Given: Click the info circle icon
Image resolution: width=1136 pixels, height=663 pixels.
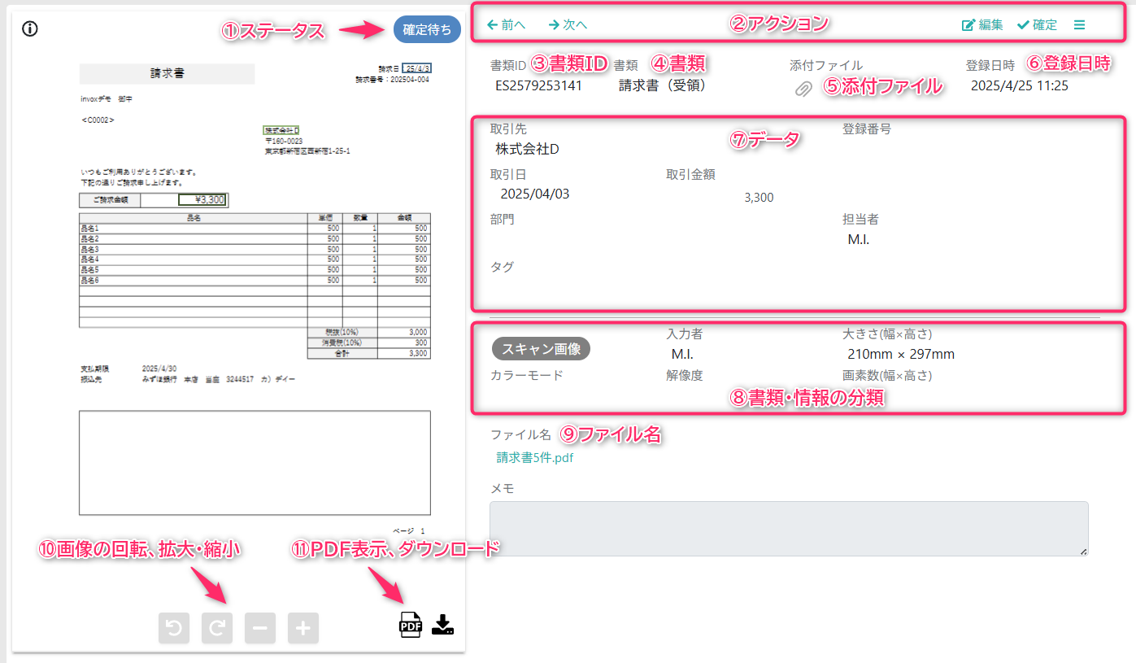Looking at the screenshot, I should (x=30, y=29).
